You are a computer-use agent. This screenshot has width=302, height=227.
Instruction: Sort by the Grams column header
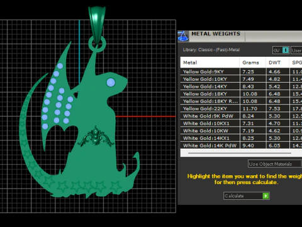click(253, 62)
